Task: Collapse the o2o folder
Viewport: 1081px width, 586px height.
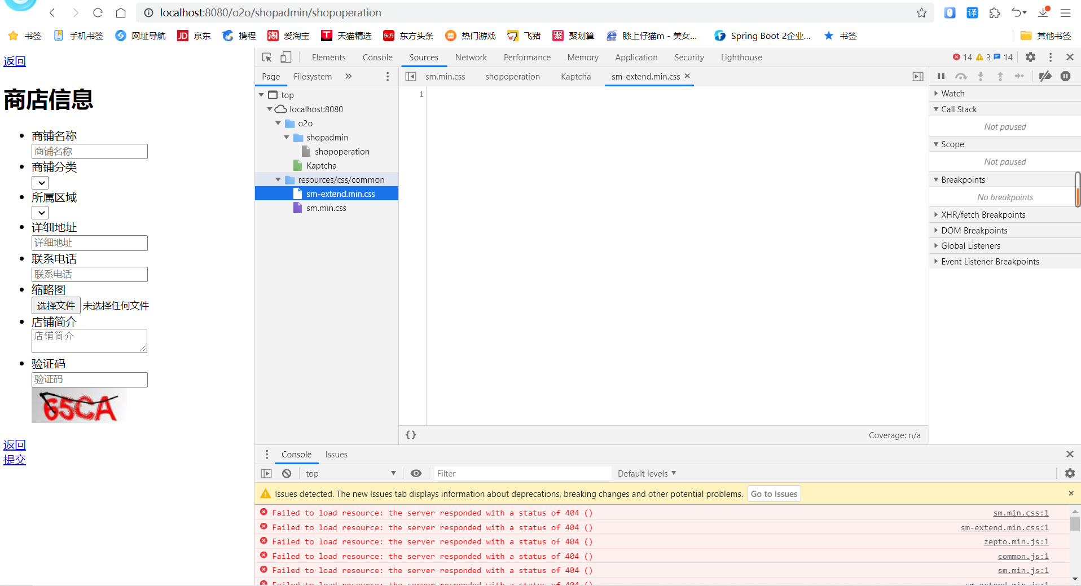Action: 278,123
